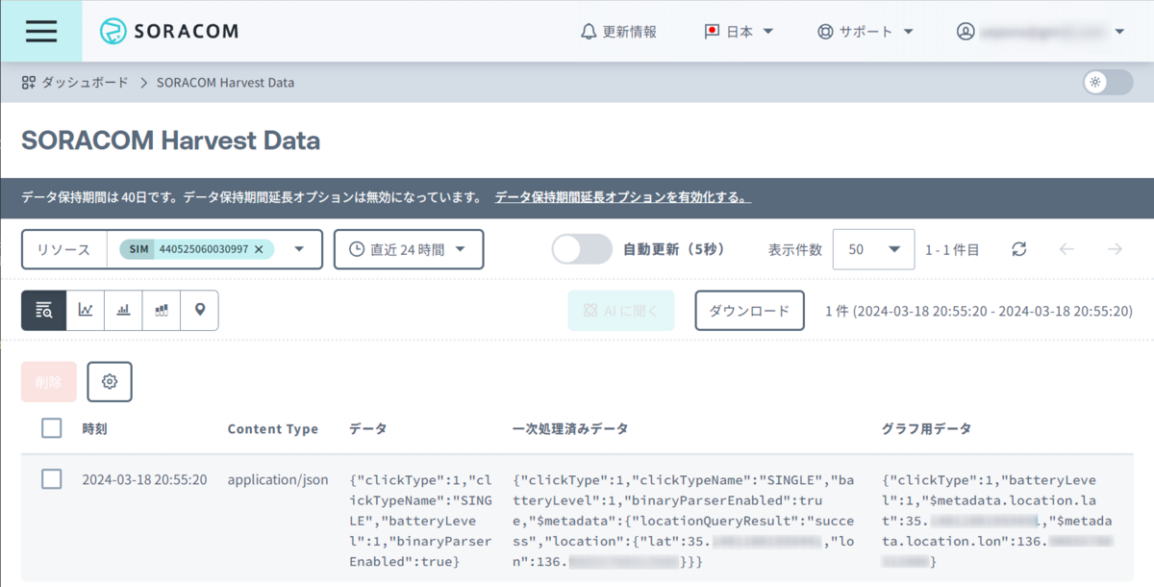This screenshot has height=587, width=1154.
Task: Click the データ JSON cell ending in binaryParserEnabled true
Action: pos(421,520)
